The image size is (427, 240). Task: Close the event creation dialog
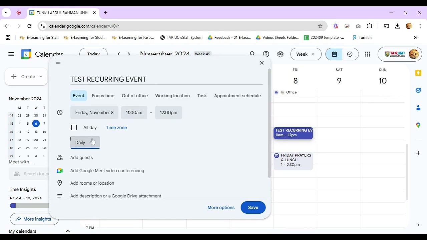coord(262,63)
